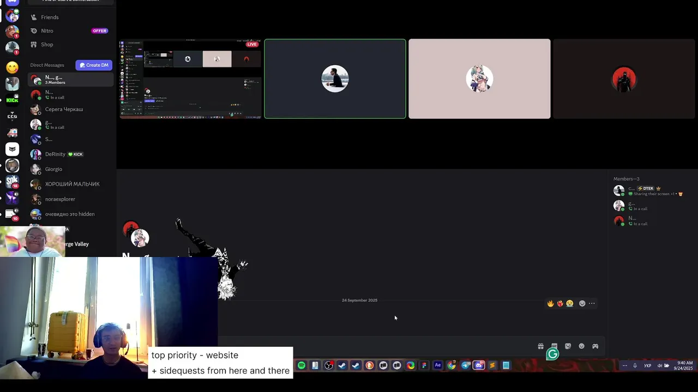React with the fire emoji
This screenshot has width=698, height=392.
click(550, 304)
